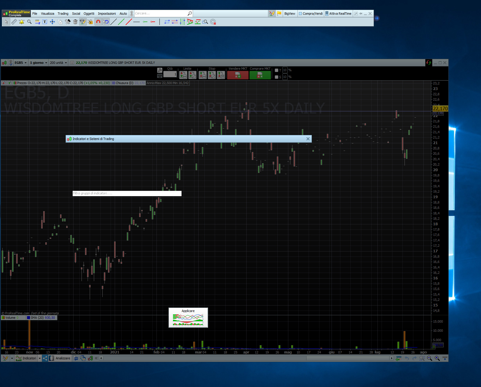This screenshot has width=481, height=387.
Task: Click the blue share icon in bottom bar
Action: [45, 358]
